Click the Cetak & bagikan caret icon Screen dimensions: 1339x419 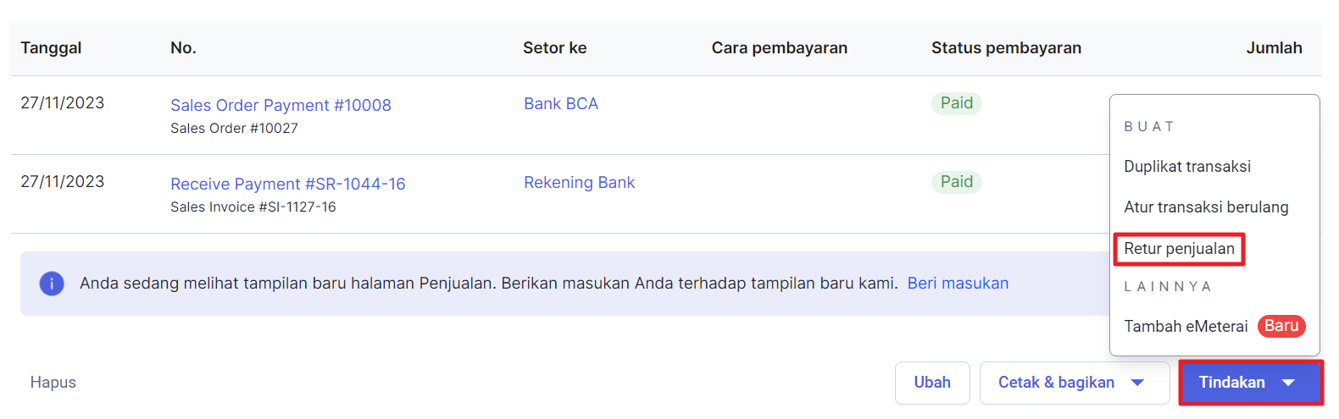(x=1138, y=383)
